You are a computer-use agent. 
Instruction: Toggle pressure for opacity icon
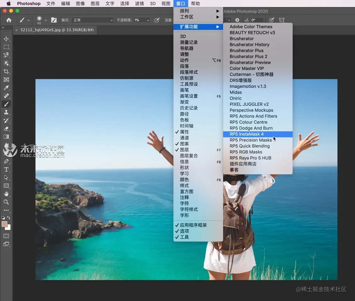click(157, 20)
